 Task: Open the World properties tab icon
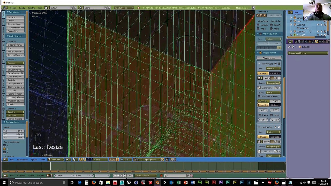[x=306, y=41]
